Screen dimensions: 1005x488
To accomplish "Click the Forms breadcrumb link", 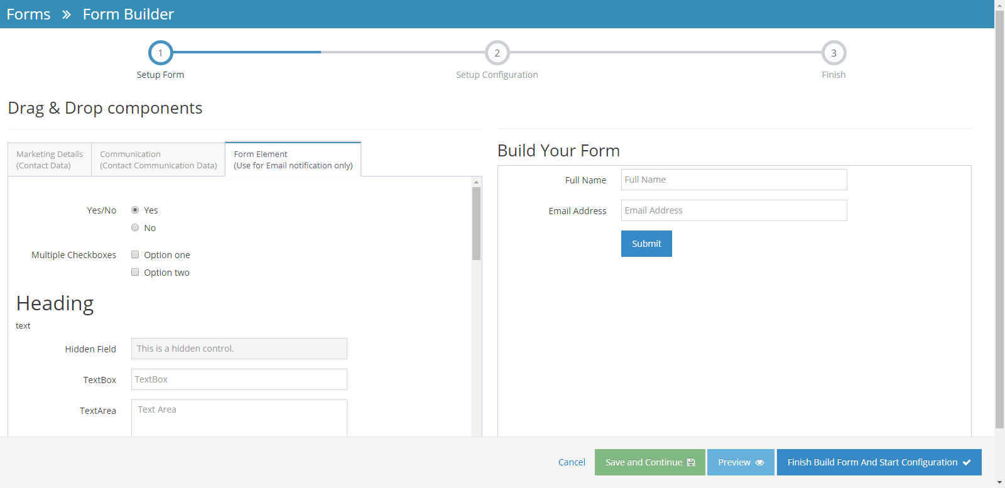I will coord(28,14).
